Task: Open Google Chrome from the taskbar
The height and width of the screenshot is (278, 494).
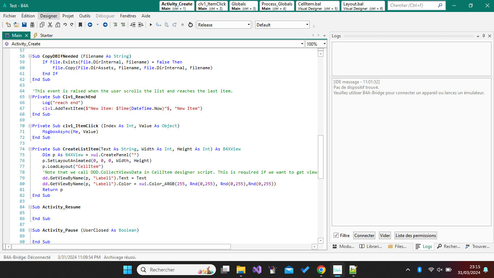Action: [321, 270]
